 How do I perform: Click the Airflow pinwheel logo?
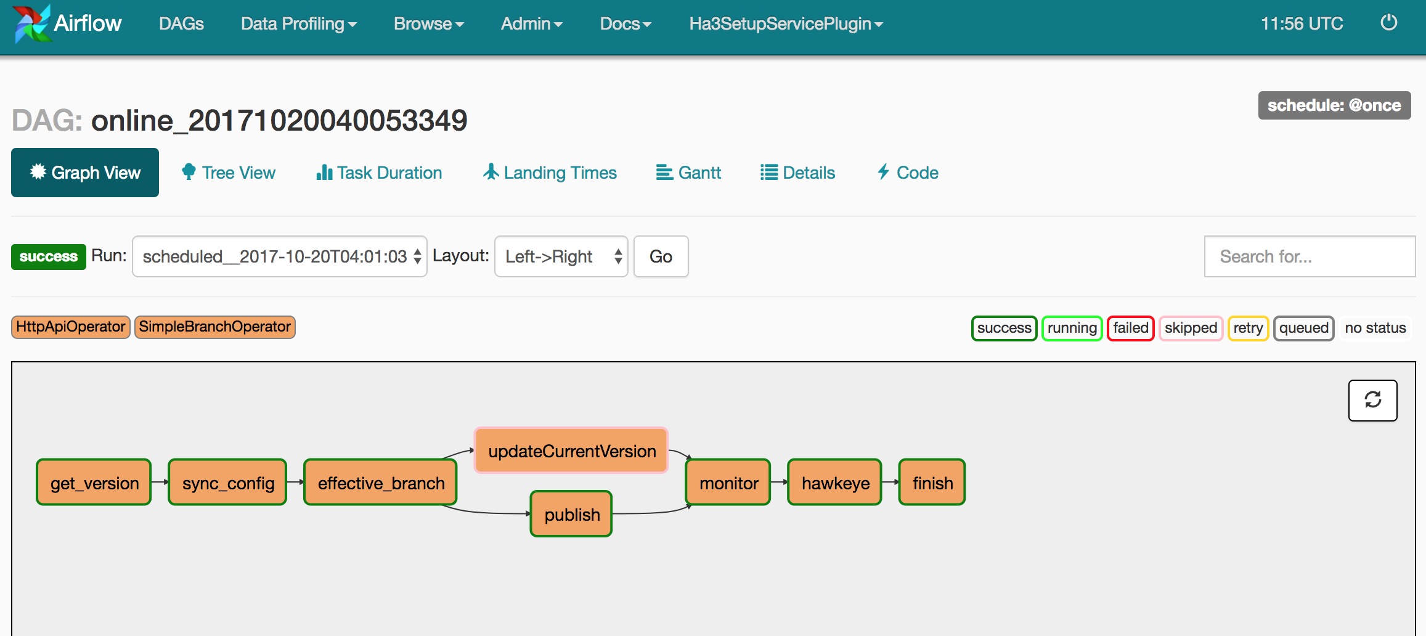[31, 23]
